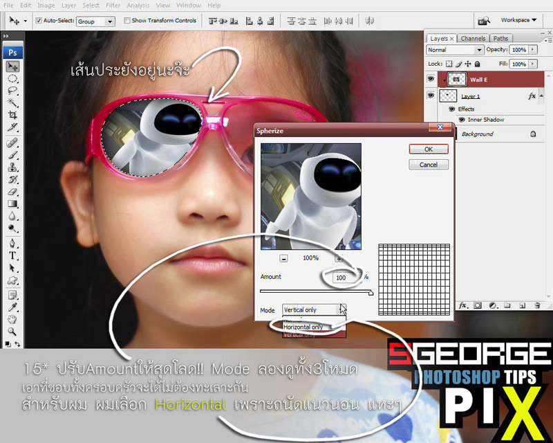
Task: Select the Hand tool
Action: tap(13, 319)
